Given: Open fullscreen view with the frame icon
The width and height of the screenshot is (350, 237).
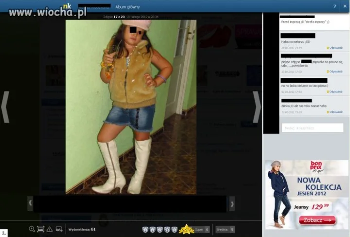Looking at the screenshot, I should tap(41, 229).
